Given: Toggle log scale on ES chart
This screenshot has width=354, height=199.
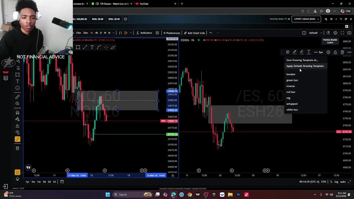Looking at the screenshot, I should (x=336, y=182).
